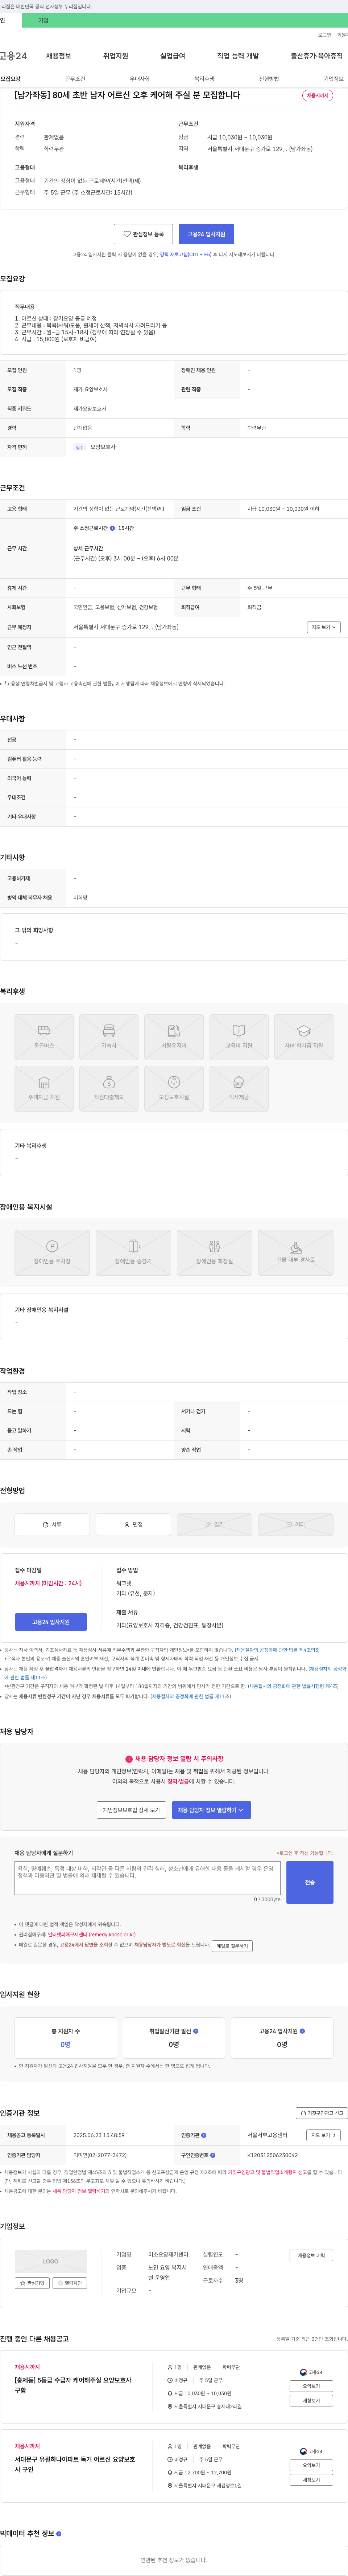Viewport: 348px width, 2576px height.
Task: Click 요약보기 for 5등급 수급자 posting
Action: [x=311, y=2386]
